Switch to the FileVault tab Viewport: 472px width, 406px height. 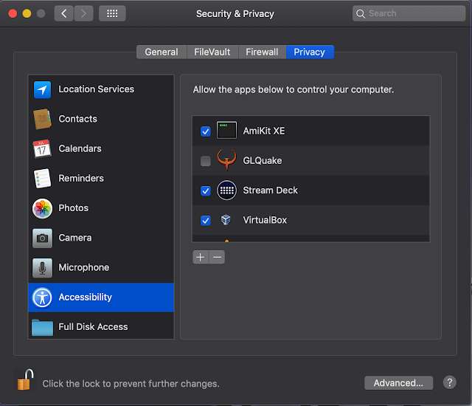[x=212, y=52]
